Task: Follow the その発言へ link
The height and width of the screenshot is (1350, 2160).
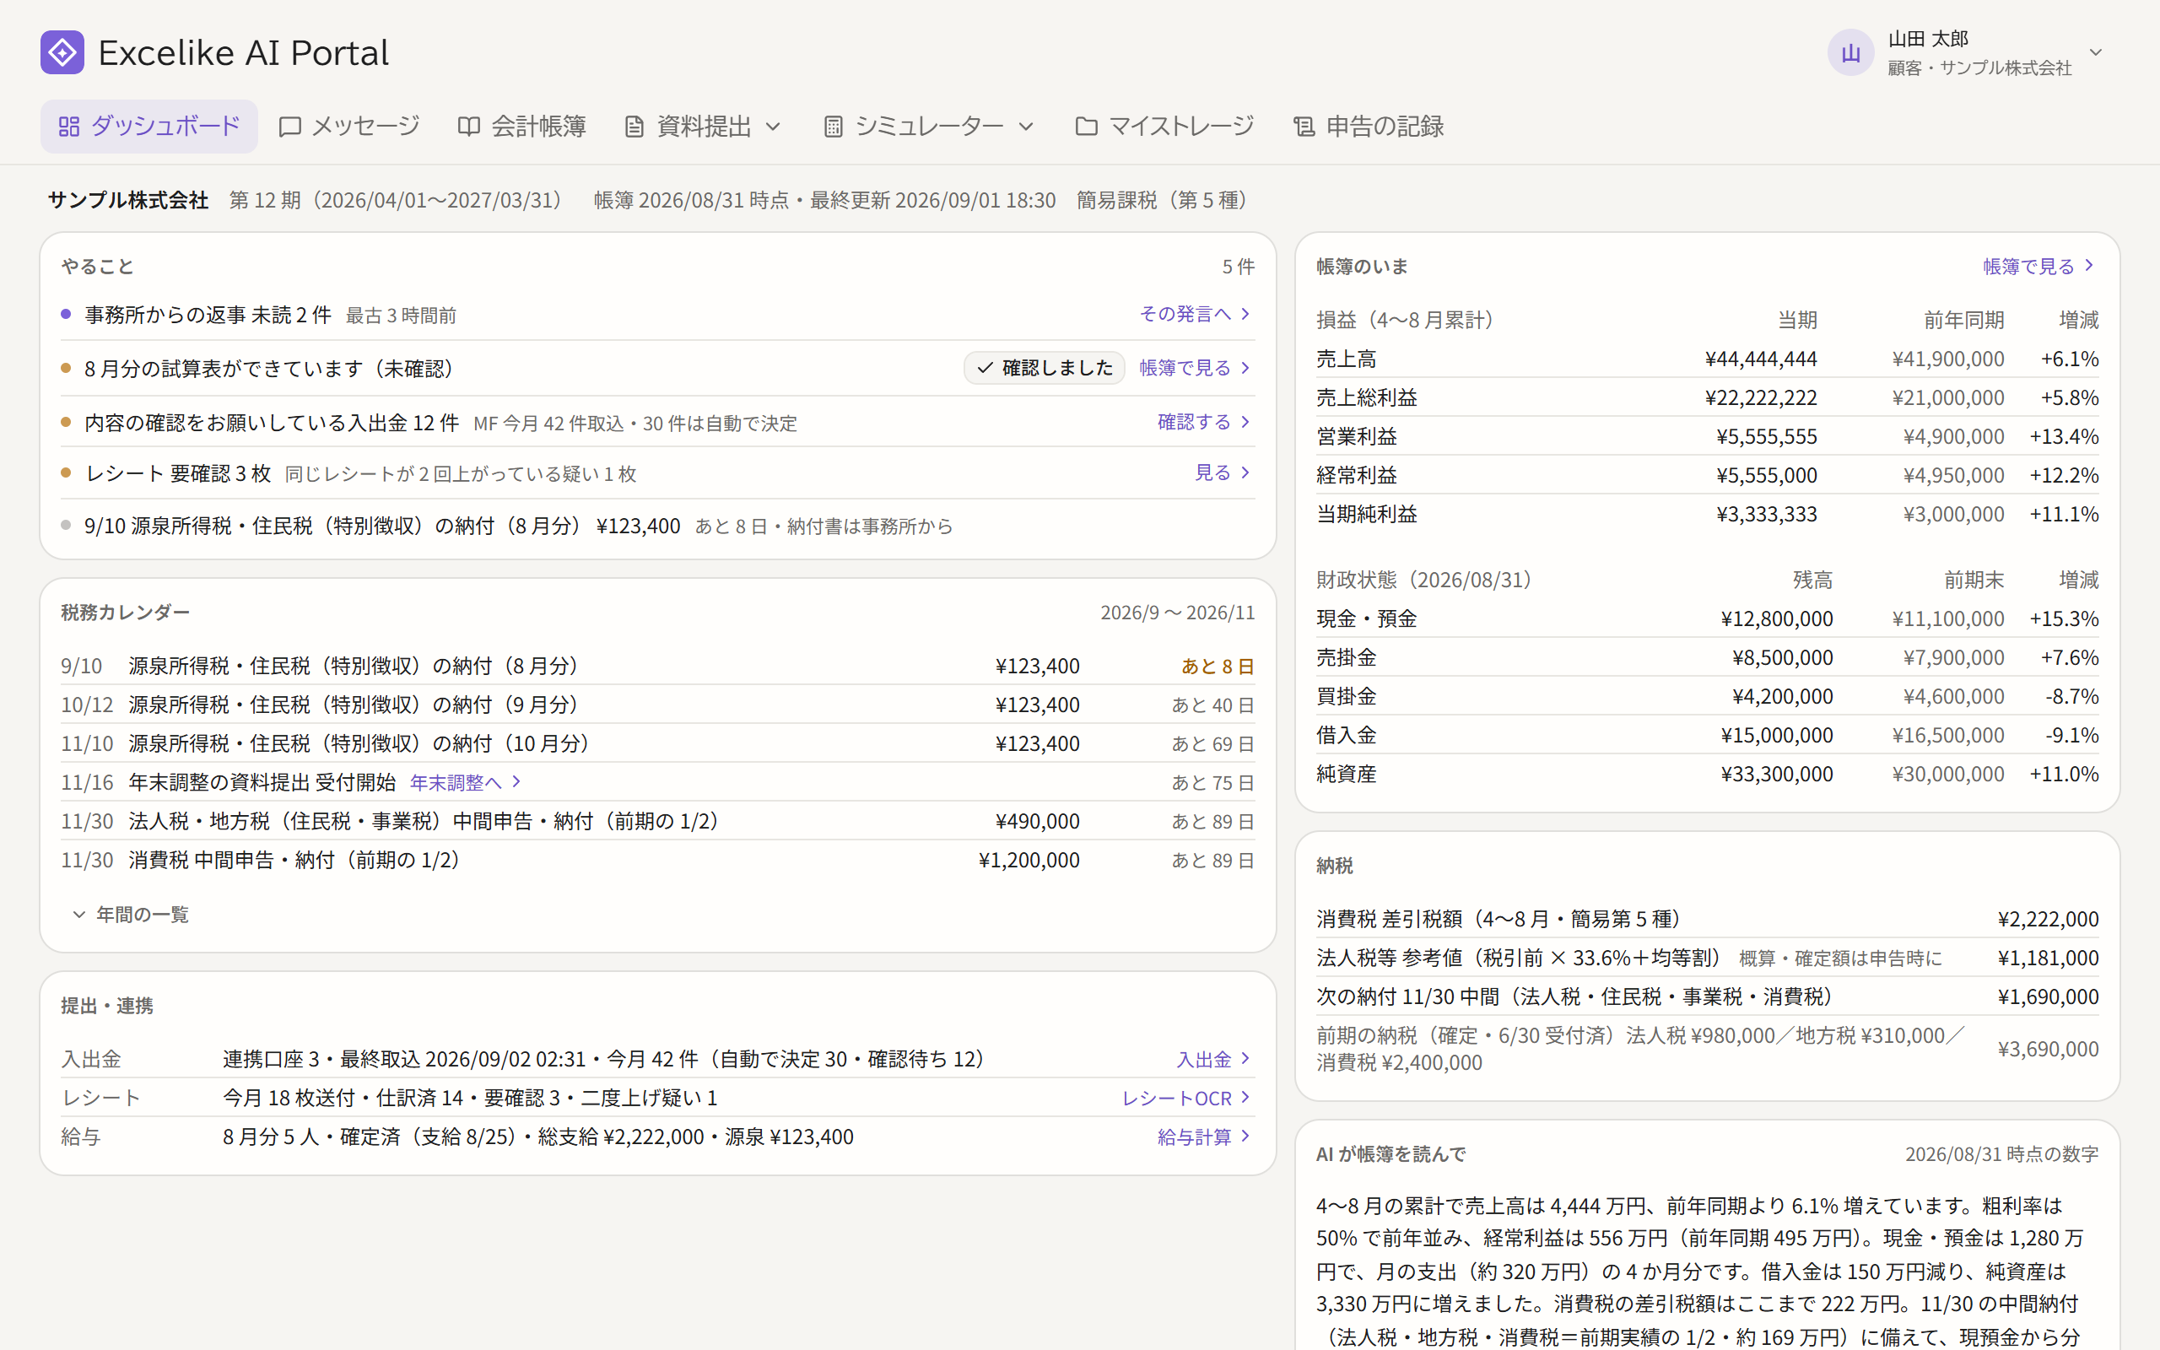Action: [x=1195, y=314]
